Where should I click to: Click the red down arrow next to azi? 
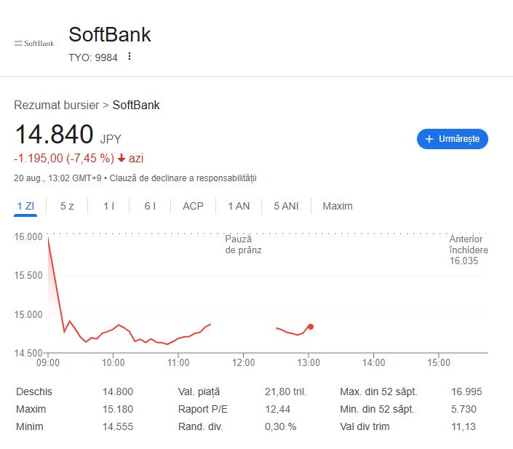click(x=122, y=159)
